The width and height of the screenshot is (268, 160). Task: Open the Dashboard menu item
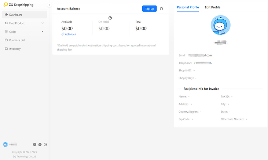(x=25, y=15)
